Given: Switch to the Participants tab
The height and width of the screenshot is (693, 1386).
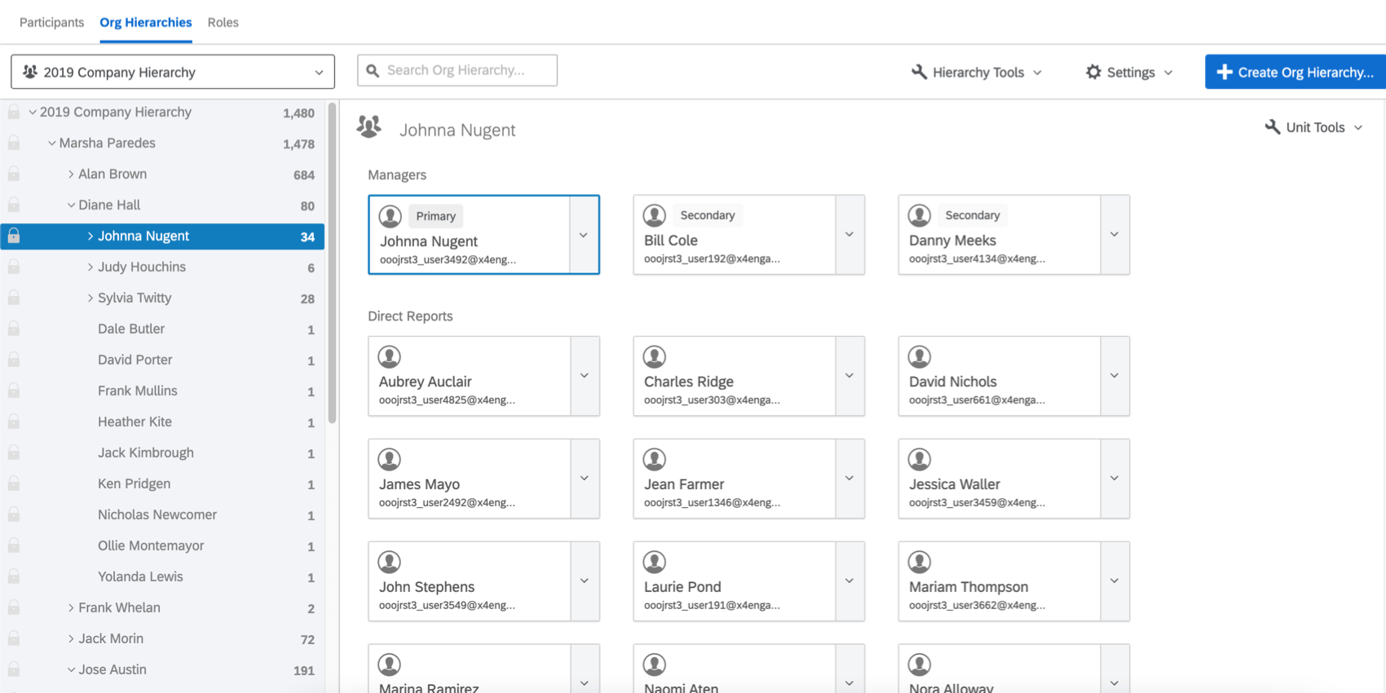Looking at the screenshot, I should [51, 22].
